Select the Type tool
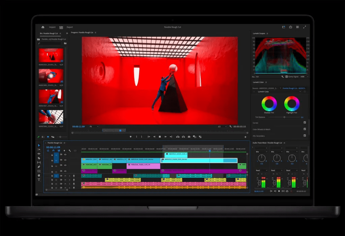This screenshot has width=345, height=236. coord(39,180)
